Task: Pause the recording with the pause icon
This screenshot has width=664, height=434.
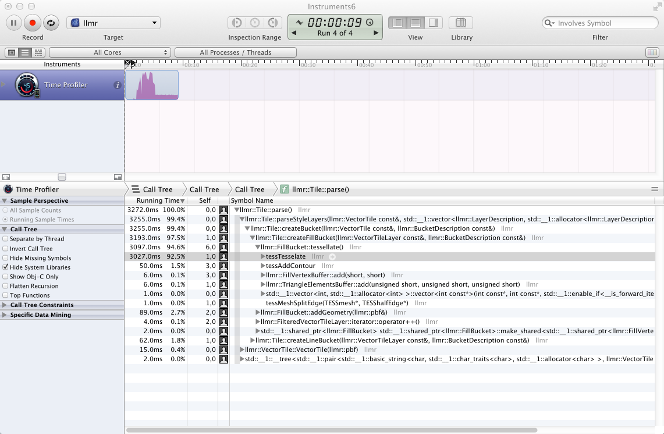Action: tap(14, 23)
